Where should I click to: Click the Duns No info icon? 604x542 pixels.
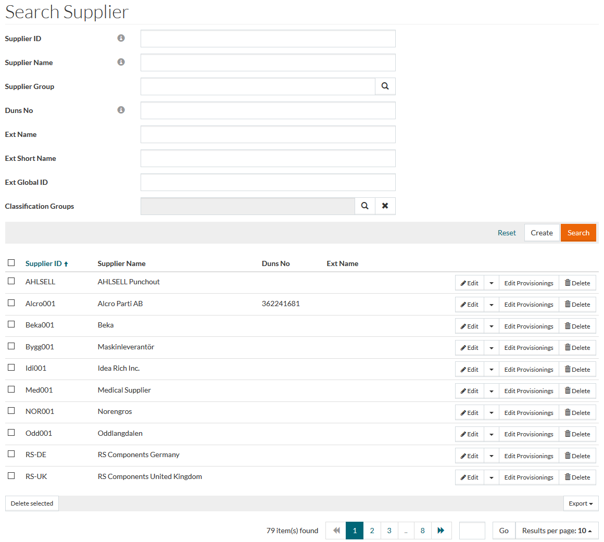121,110
